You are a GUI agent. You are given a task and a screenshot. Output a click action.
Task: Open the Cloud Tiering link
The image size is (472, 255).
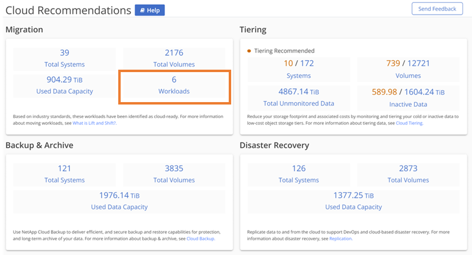(x=409, y=123)
